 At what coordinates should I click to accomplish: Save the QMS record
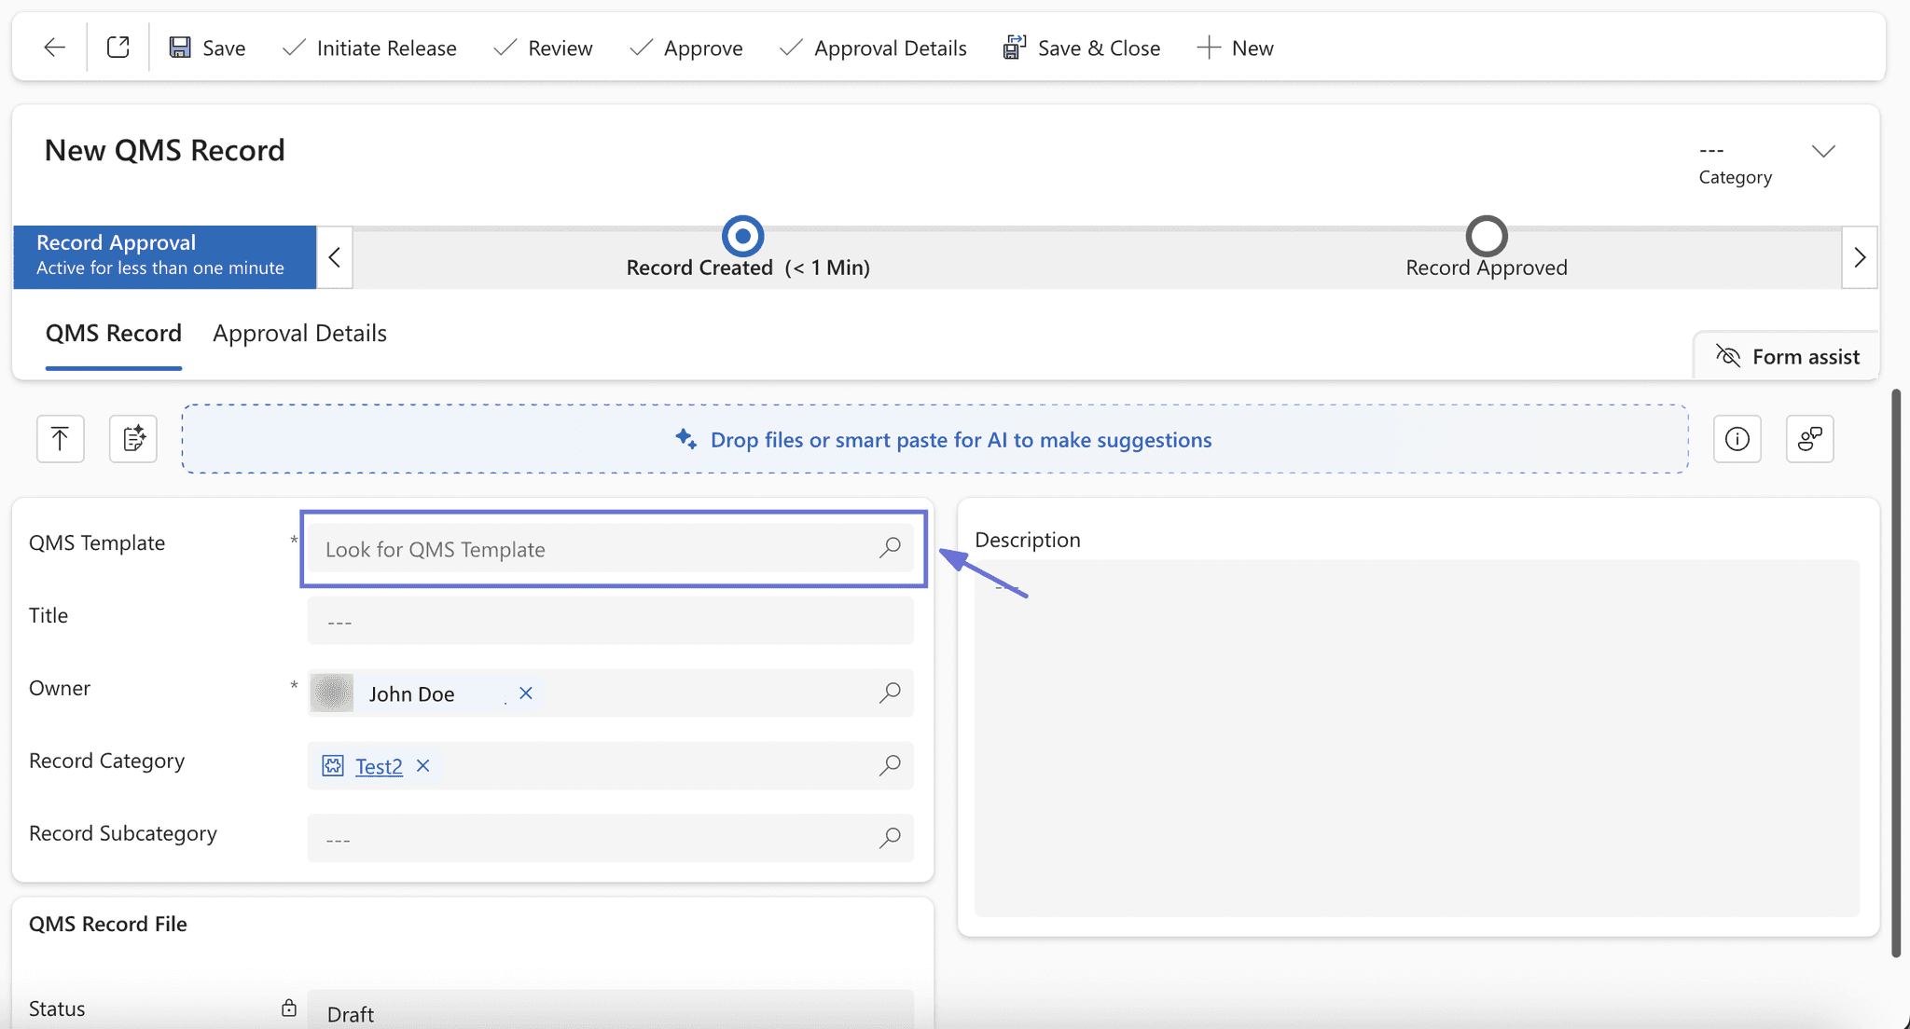[207, 48]
